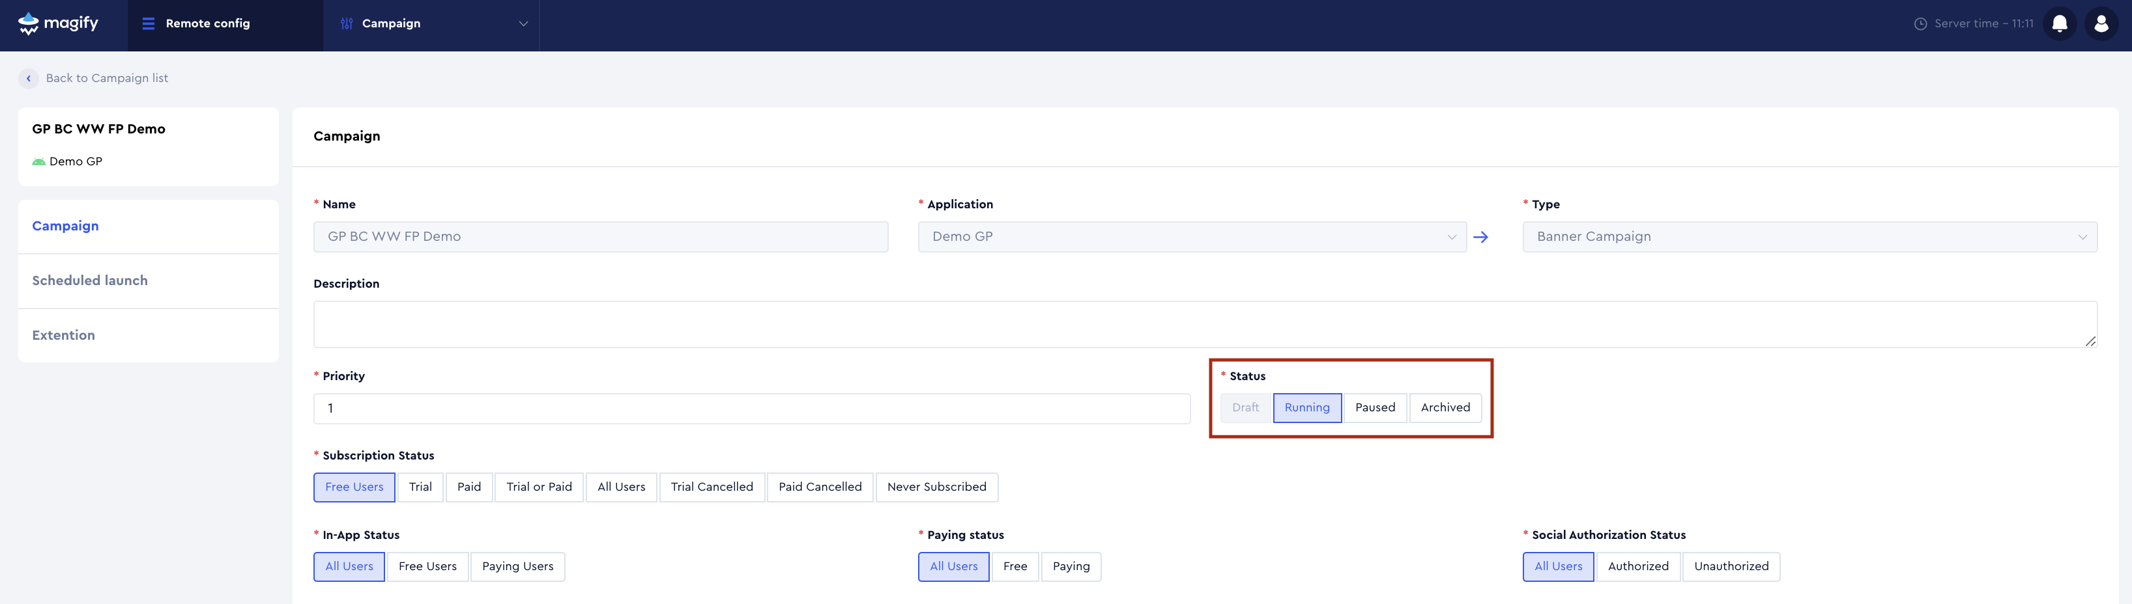This screenshot has height=604, width=2132.
Task: Click the Priority input field
Action: 751,408
